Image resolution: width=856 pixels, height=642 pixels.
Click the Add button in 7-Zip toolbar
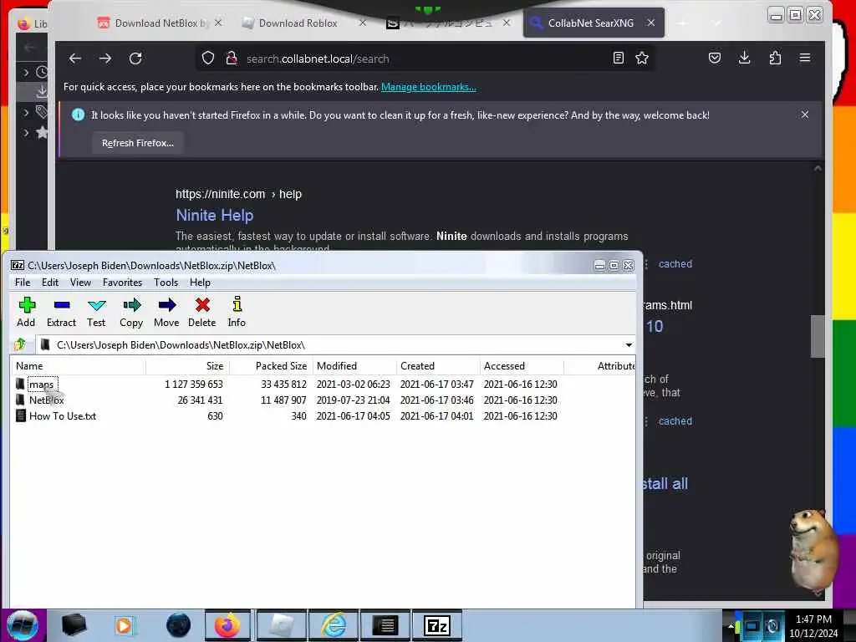(26, 312)
